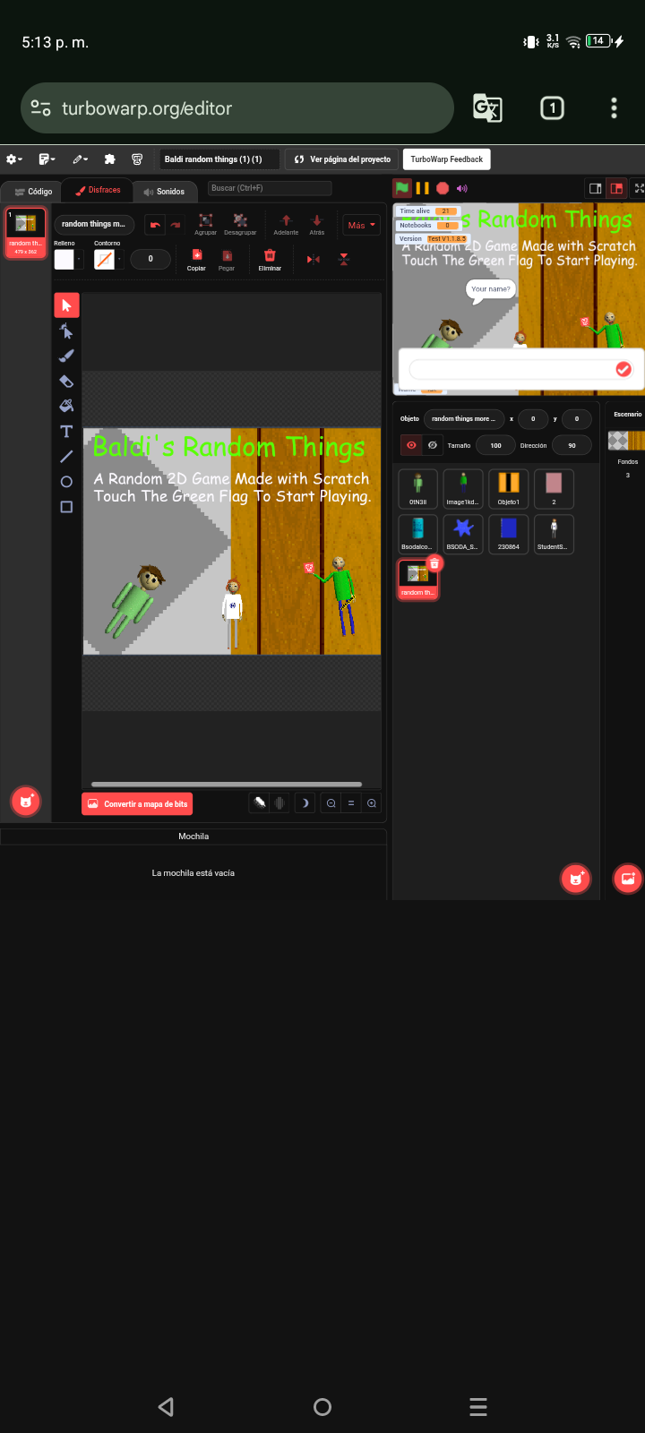The image size is (645, 1433).
Task: Open the edit pencil dropdown
Action: tap(80, 159)
